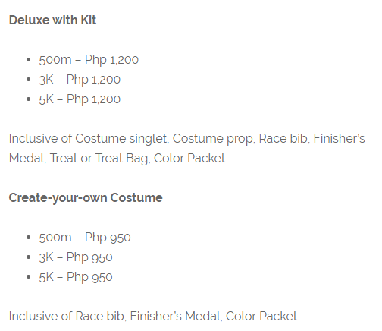Click the words 'Costume singlet' in the inclusions
Image resolution: width=382 pixels, height=331 pixels.
point(122,139)
